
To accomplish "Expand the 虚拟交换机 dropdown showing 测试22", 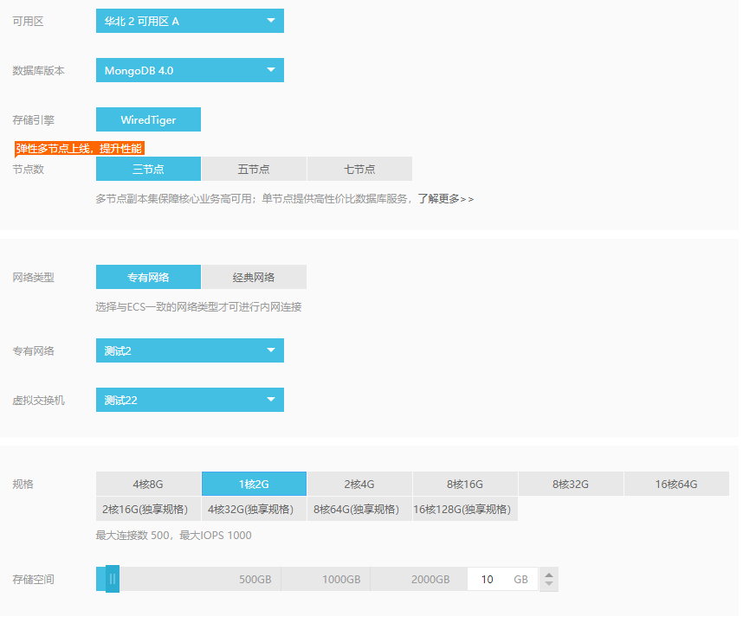I will [x=190, y=400].
